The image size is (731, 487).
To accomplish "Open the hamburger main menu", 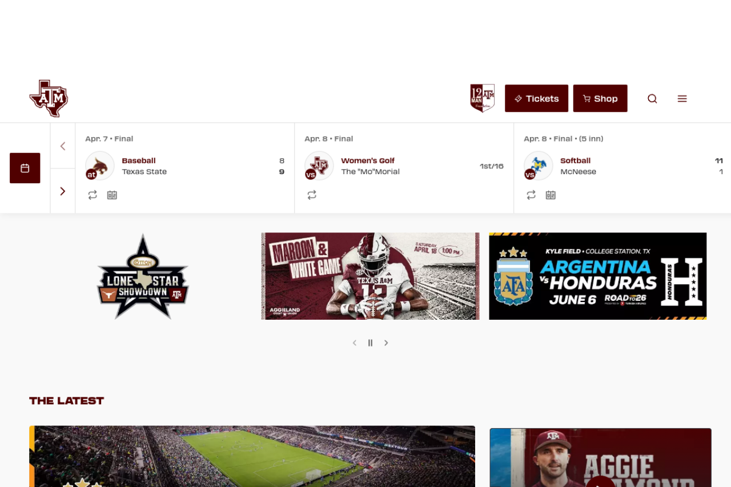I will [682, 99].
